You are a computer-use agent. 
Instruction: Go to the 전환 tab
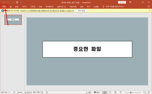pyautogui.click(x=40, y=7)
